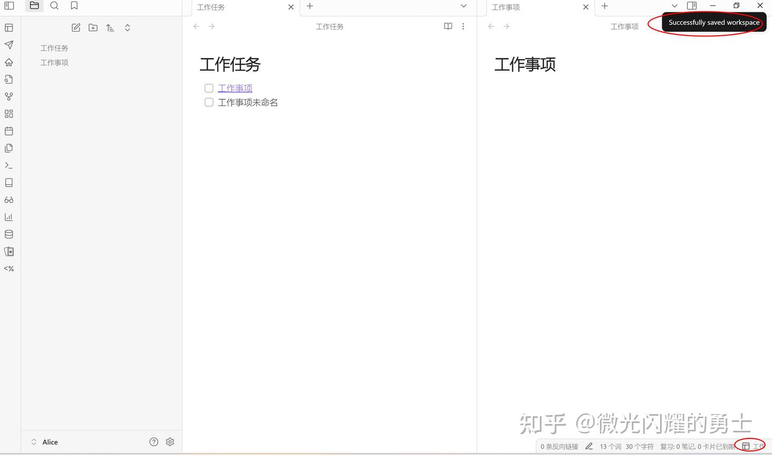Expand the Alice vault switcher
772x455 pixels.
[x=33, y=442]
